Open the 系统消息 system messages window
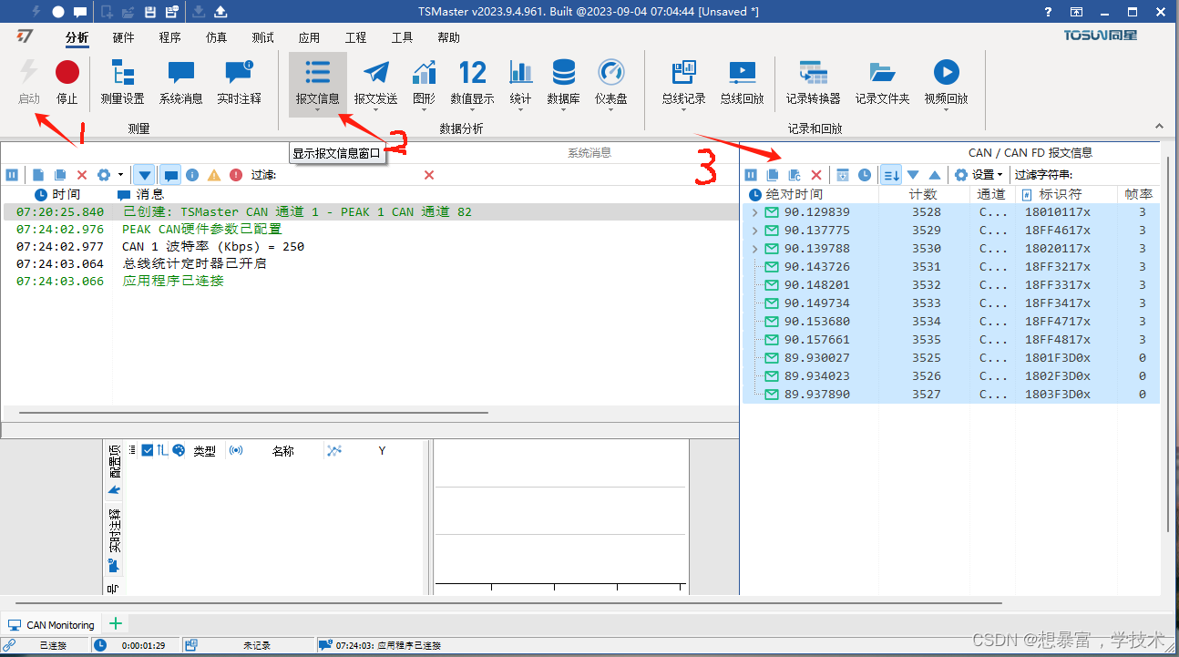Image resolution: width=1179 pixels, height=657 pixels. tap(181, 82)
